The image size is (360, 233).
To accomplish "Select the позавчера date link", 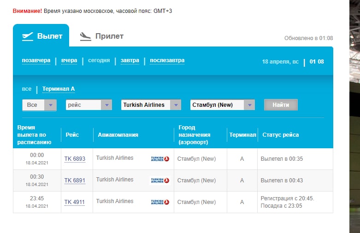I will (36, 60).
